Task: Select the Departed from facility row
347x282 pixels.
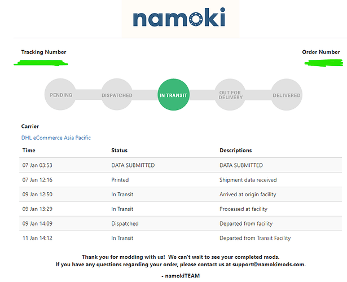Action: (181, 223)
